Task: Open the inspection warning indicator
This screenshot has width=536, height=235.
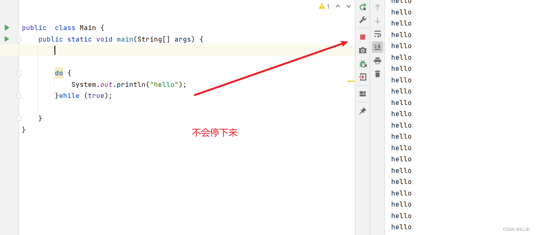Action: (x=324, y=6)
